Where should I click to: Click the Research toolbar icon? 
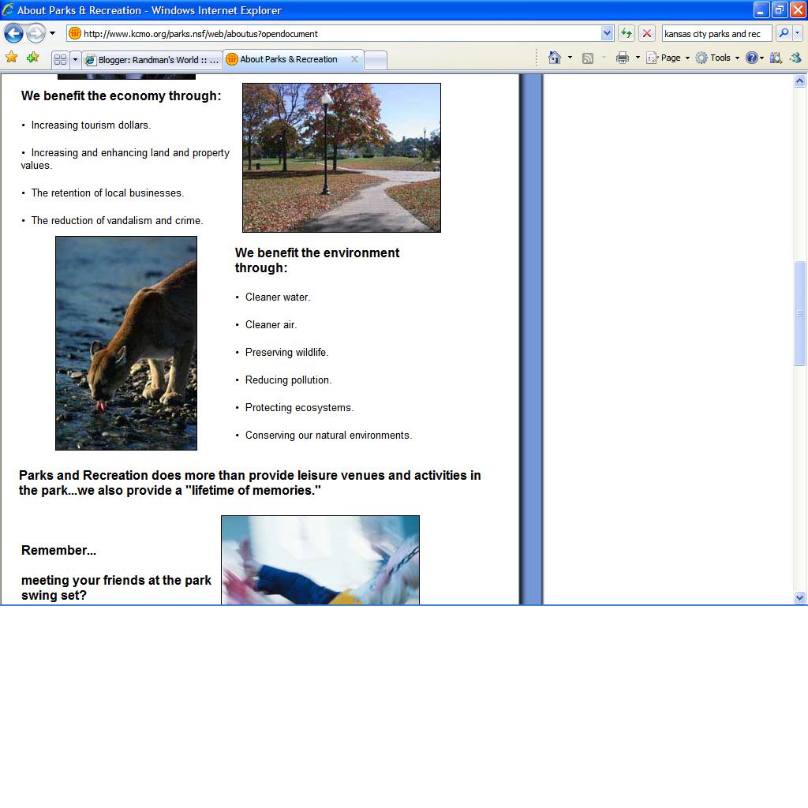click(x=776, y=58)
